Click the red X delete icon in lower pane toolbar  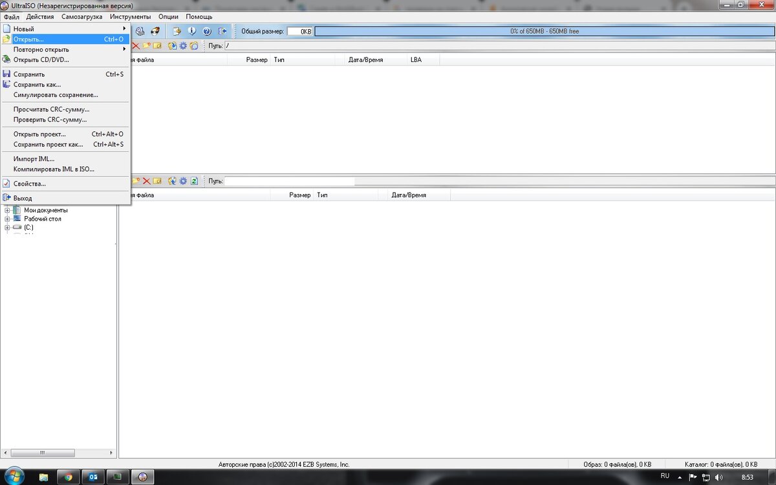click(x=146, y=181)
